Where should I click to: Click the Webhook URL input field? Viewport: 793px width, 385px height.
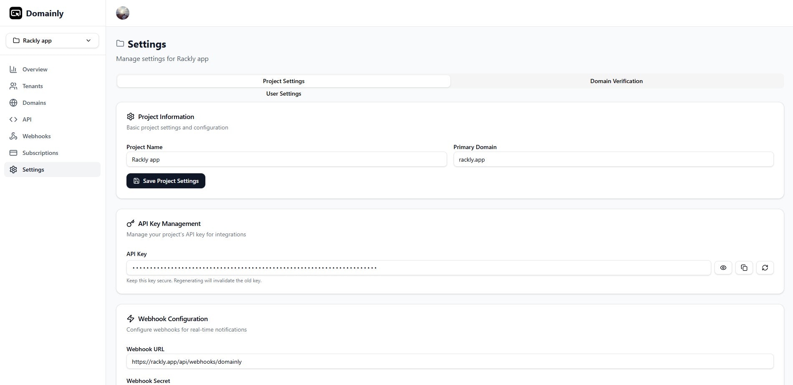450,362
